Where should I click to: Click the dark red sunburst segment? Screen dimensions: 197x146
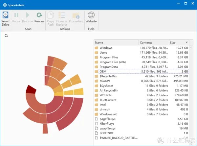click(31, 89)
